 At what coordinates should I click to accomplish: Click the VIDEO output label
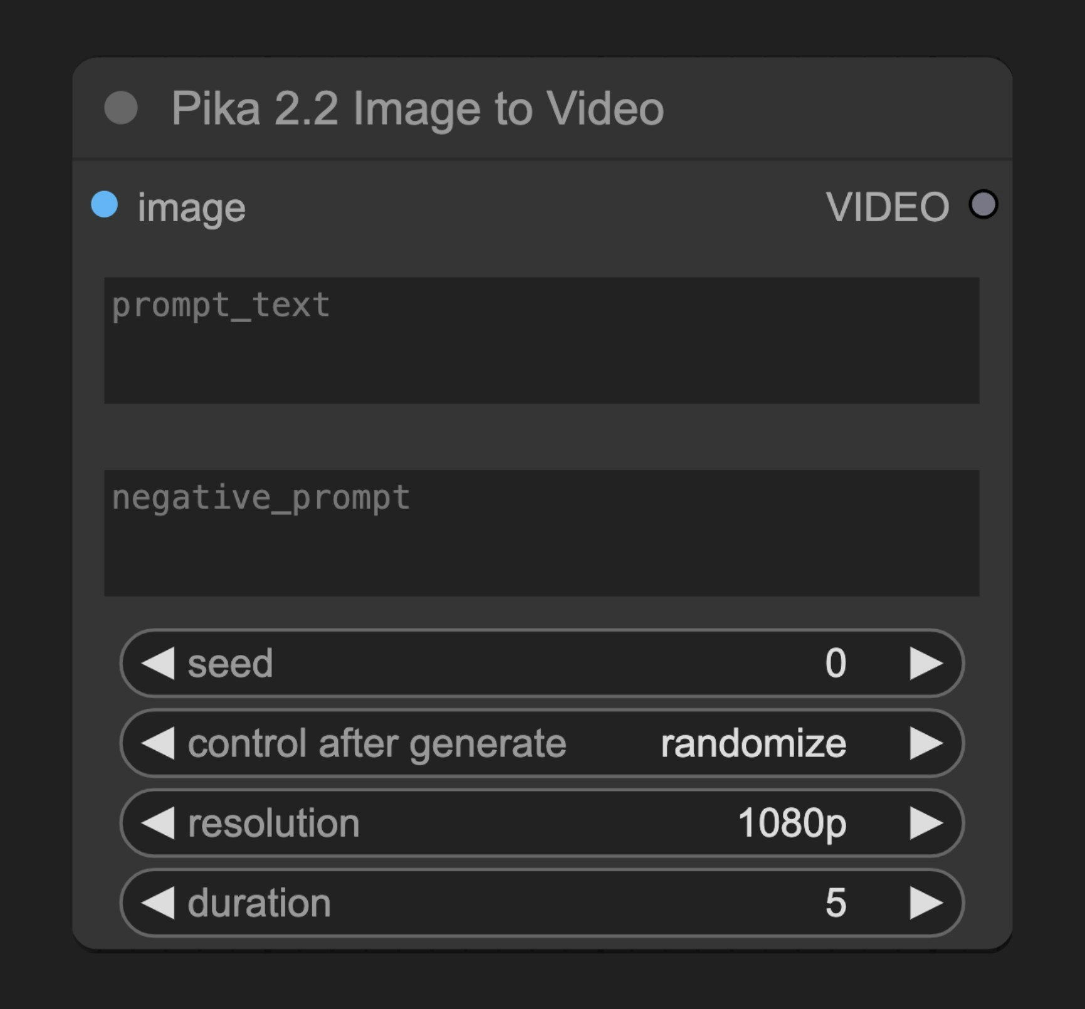point(888,207)
